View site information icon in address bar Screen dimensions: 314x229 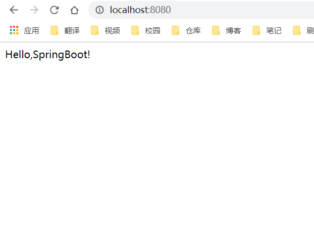pyautogui.click(x=99, y=10)
